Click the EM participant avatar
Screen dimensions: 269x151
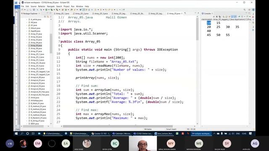tap(38, 143)
